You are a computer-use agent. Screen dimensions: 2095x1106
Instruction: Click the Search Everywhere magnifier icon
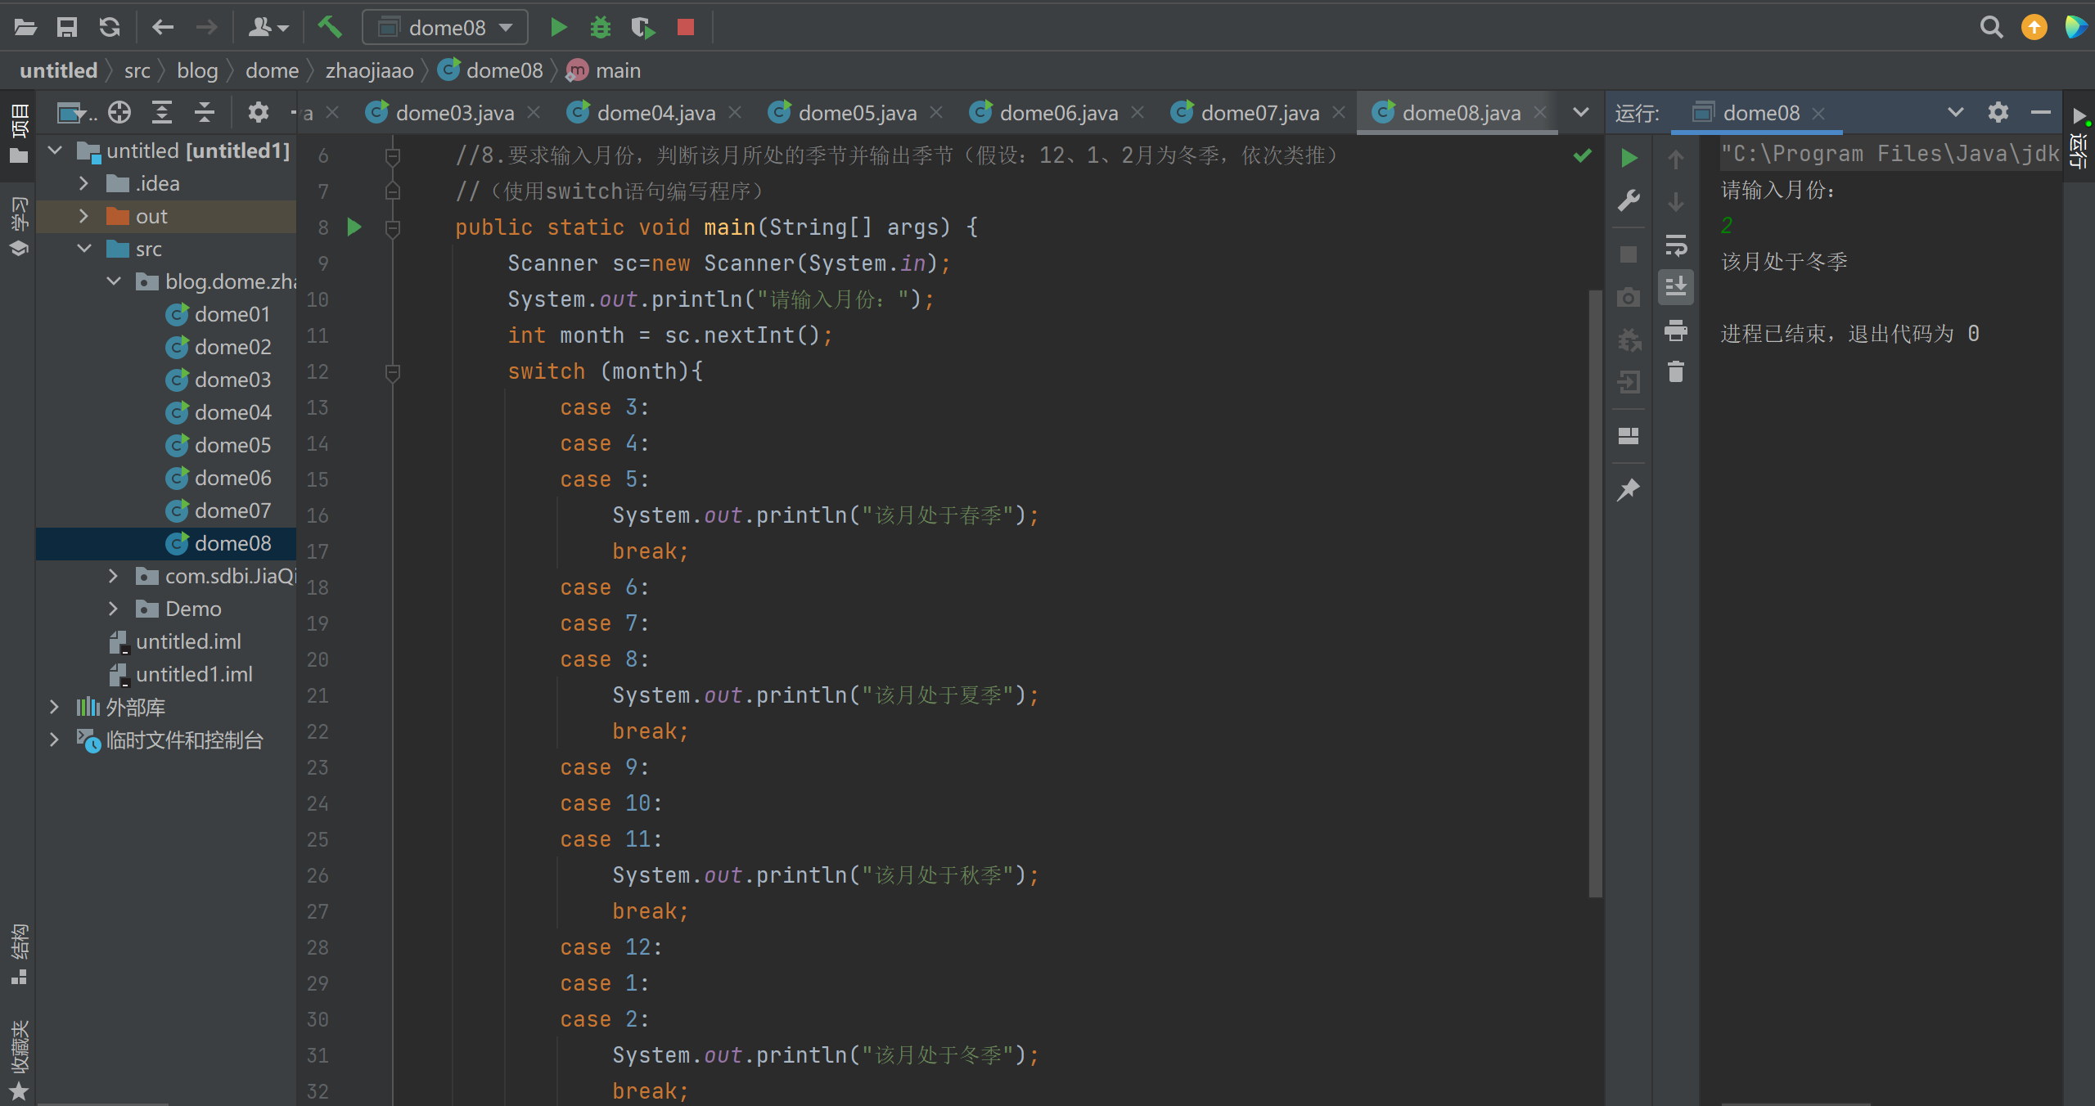[1991, 28]
